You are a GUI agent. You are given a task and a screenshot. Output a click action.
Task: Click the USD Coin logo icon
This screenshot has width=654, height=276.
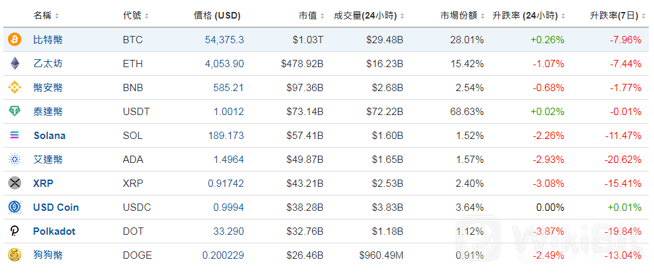(15, 207)
